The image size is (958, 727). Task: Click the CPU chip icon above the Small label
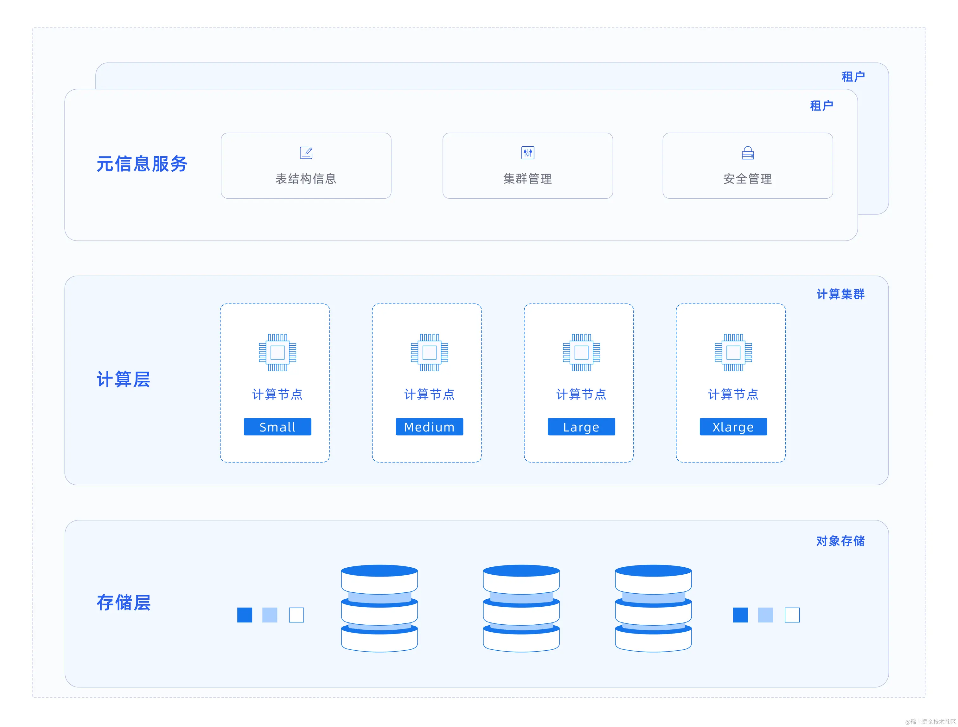click(x=277, y=353)
